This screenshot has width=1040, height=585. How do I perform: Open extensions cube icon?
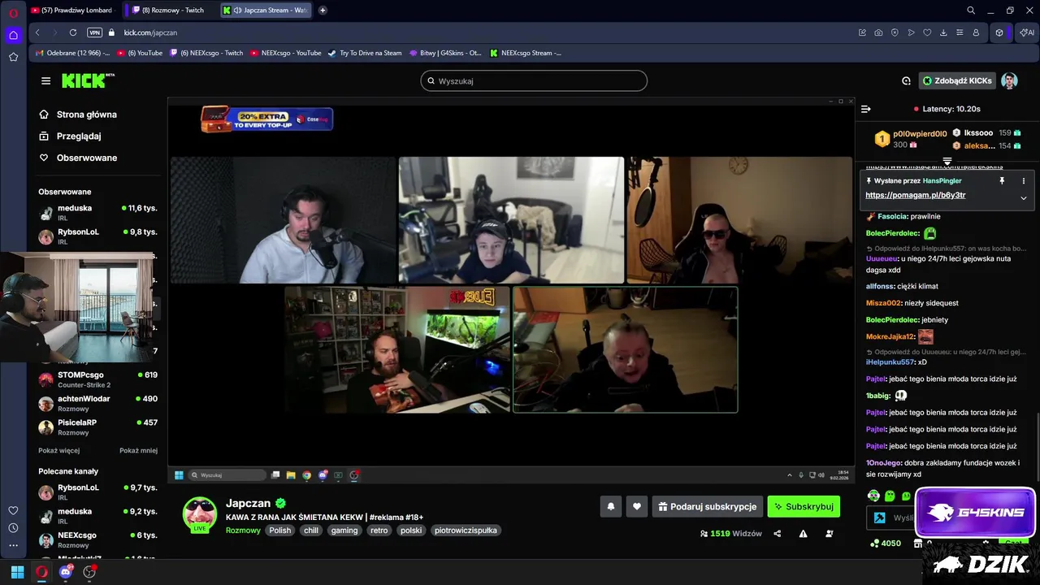pyautogui.click(x=999, y=32)
